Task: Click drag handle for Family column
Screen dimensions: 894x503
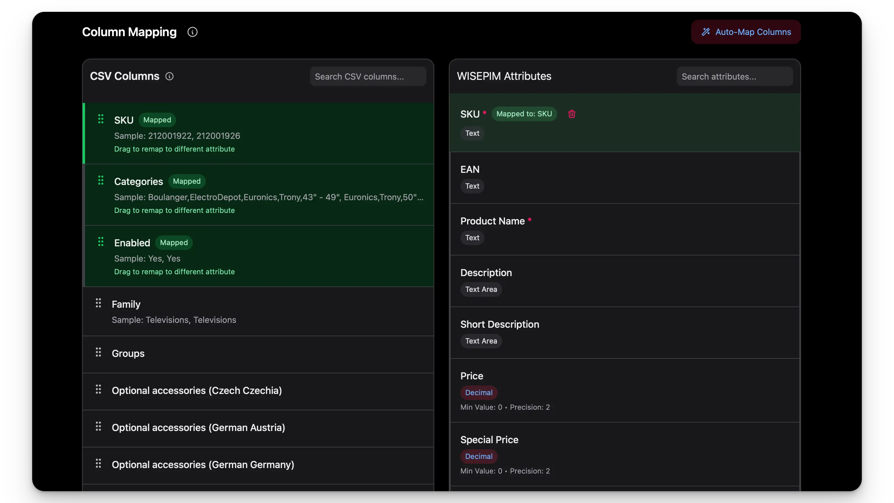Action: pos(98,303)
